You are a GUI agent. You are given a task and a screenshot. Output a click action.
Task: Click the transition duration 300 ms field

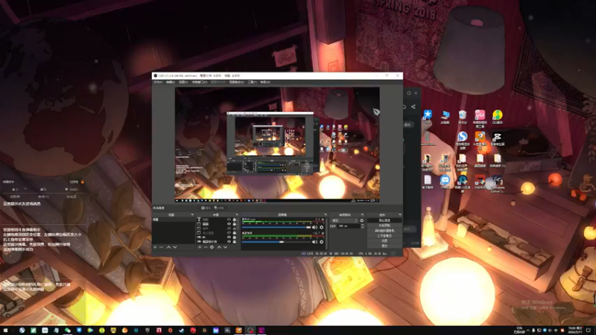pyautogui.click(x=349, y=226)
